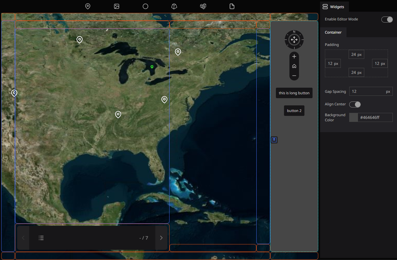Click the blue widget handle icon beside container

pyautogui.click(x=274, y=140)
